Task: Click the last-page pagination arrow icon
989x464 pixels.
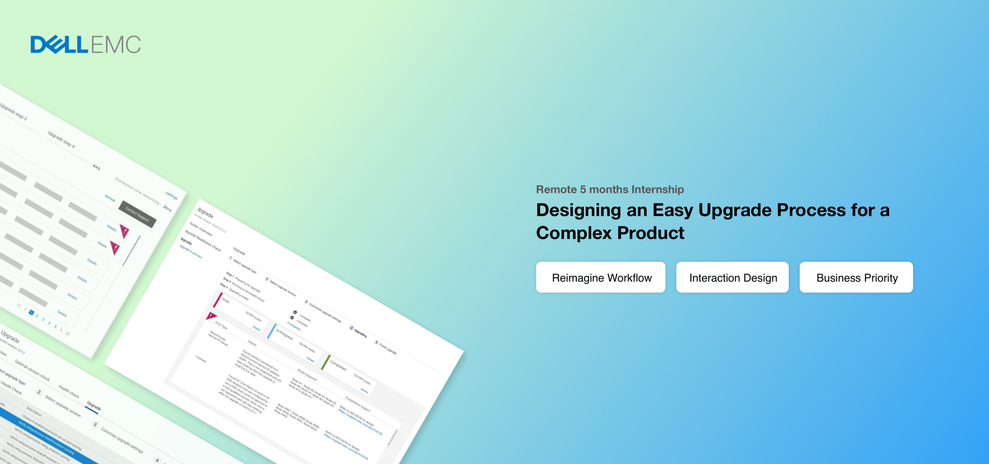Action: (67, 333)
